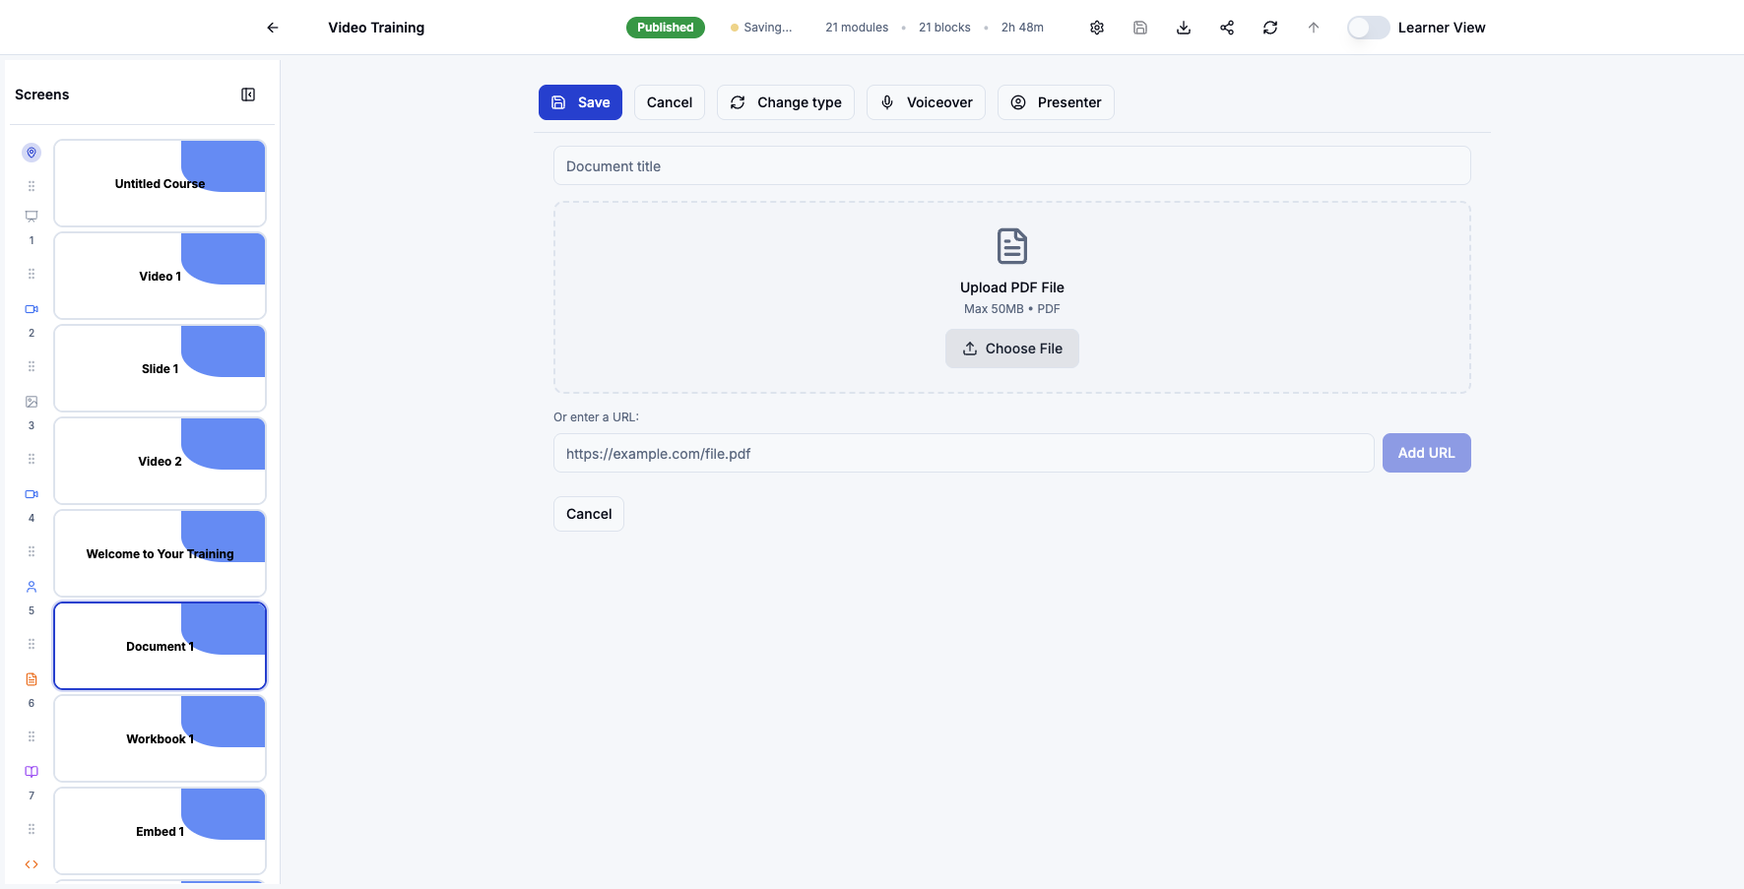Collapse the Screens sidebar panel icon
This screenshot has height=889, width=1744.
pos(248,95)
